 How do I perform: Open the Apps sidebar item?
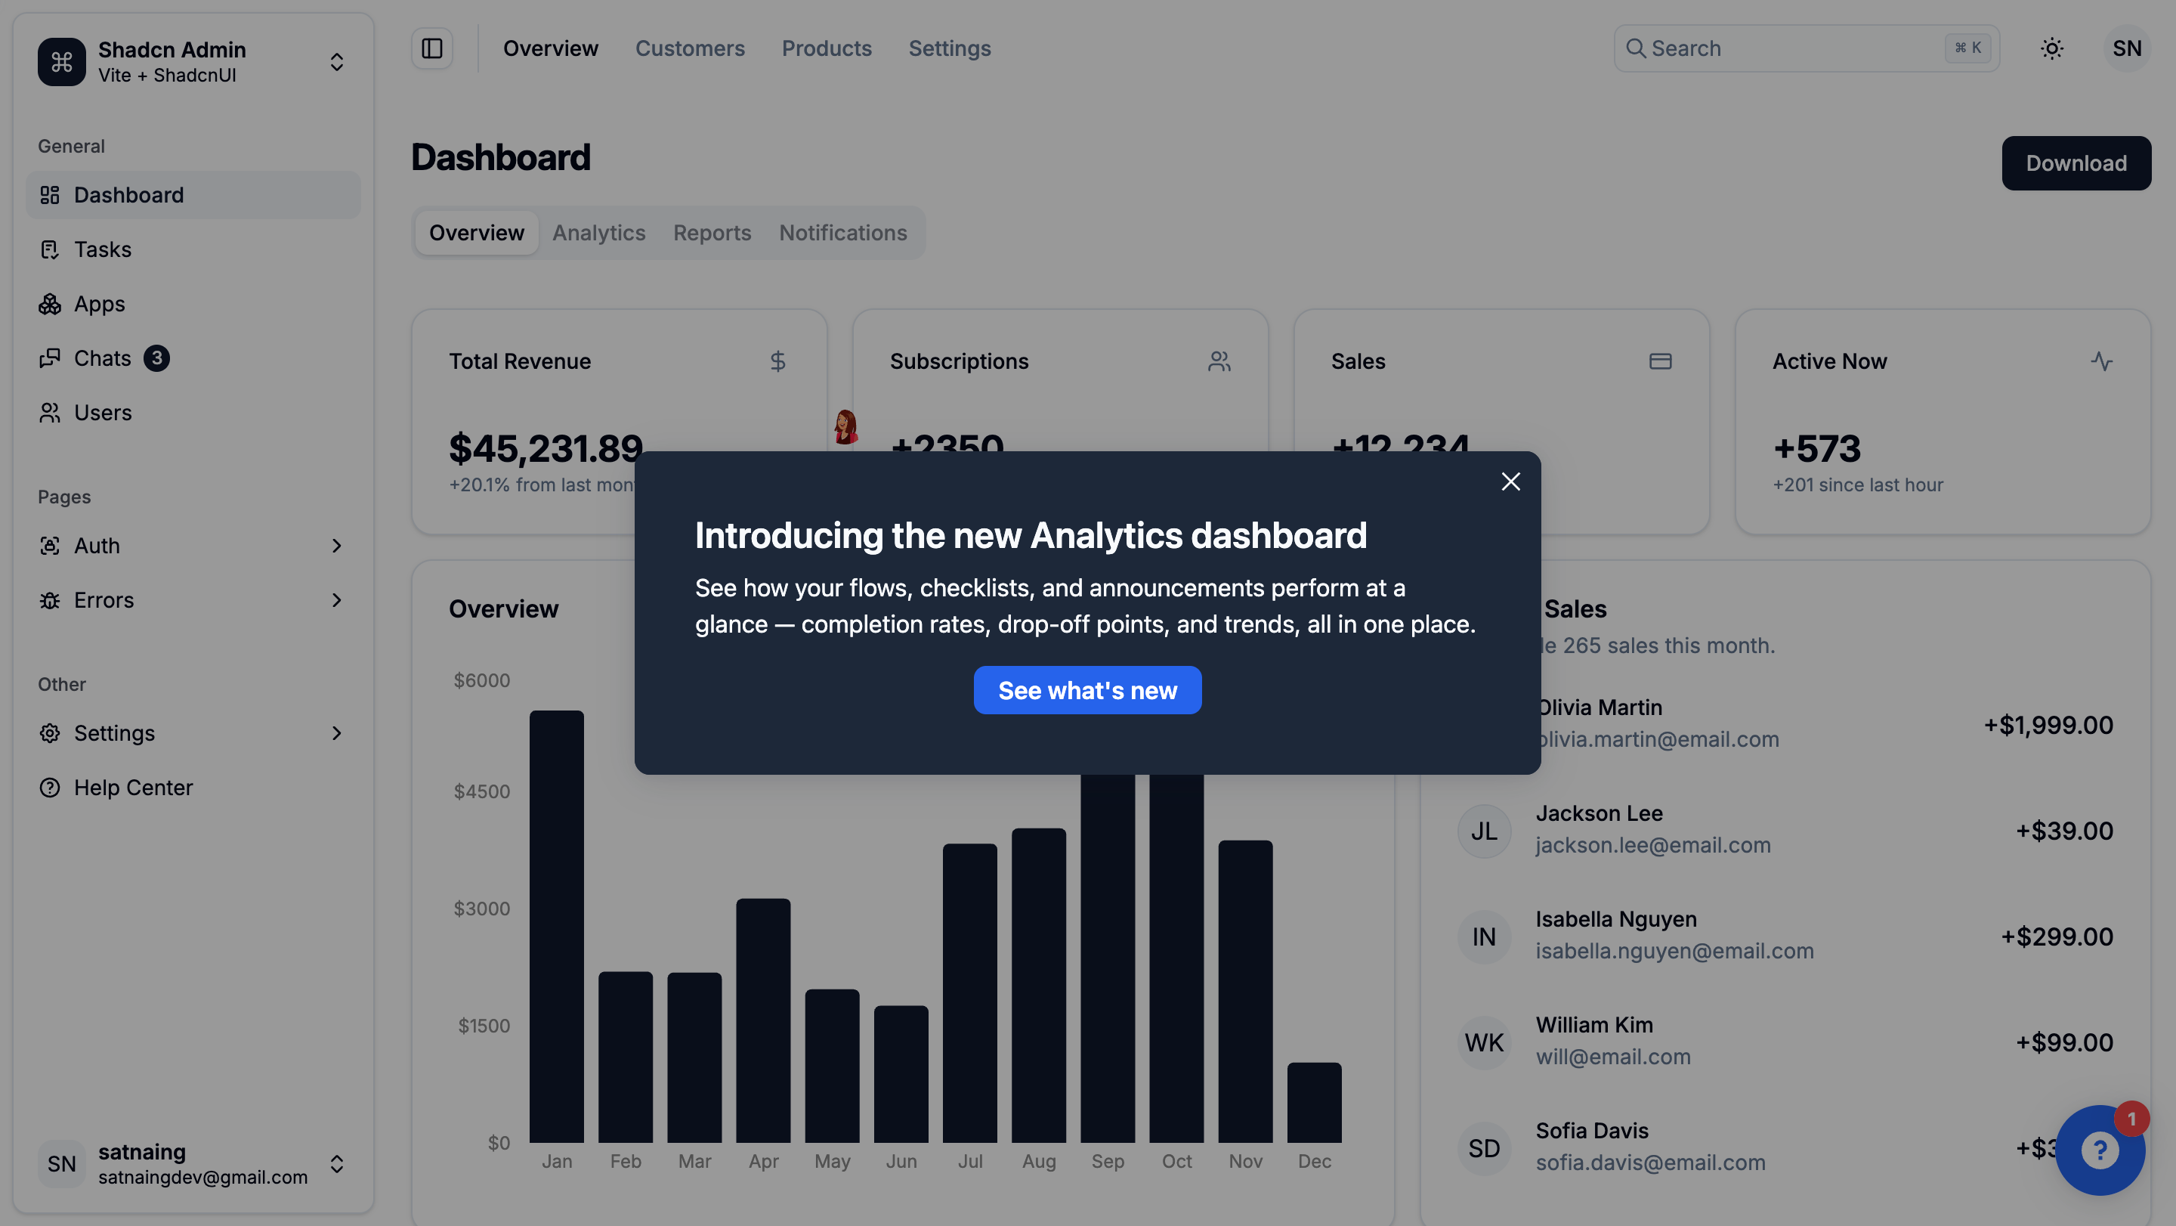(193, 303)
